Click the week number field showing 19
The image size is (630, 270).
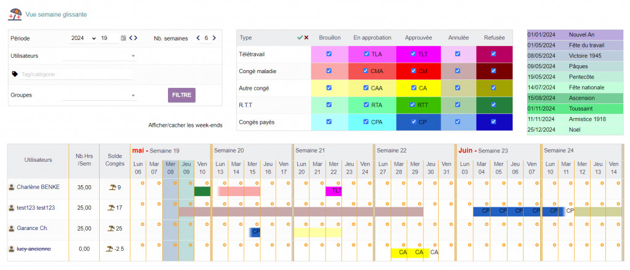[x=109, y=38]
